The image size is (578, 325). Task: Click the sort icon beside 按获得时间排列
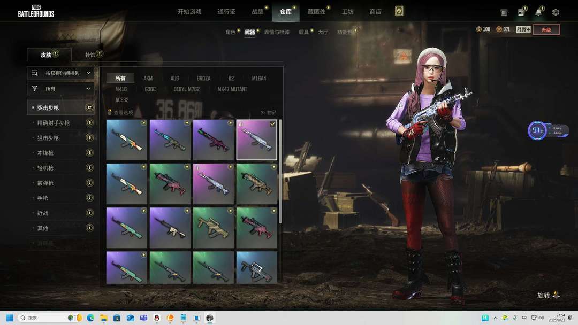coord(35,73)
